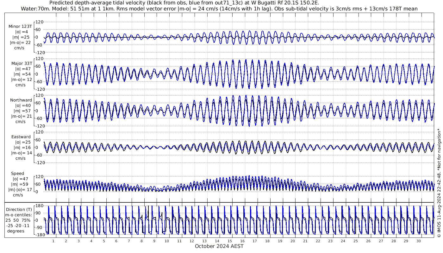
Task: Click day '23' tick on date axis
Action: click(330, 241)
